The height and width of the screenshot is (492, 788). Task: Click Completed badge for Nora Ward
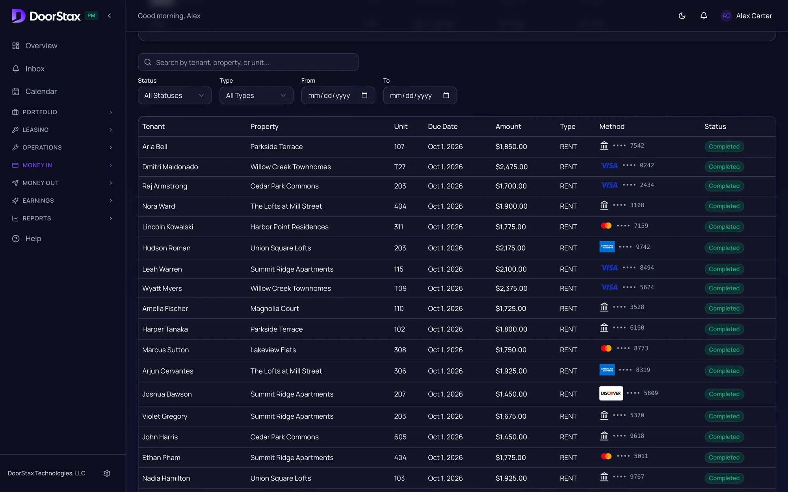coord(724,206)
